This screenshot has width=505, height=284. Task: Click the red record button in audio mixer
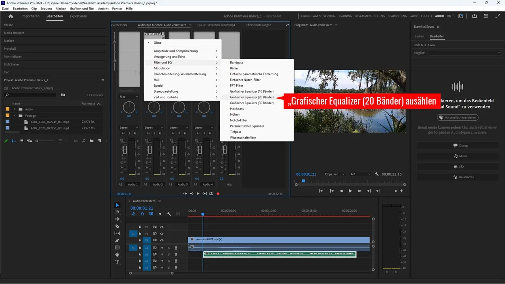click(x=218, y=194)
